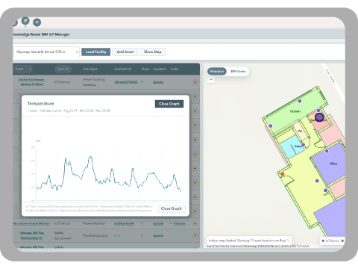
Task: Click the orange-red marker near the entrance door
Action: pos(283,174)
